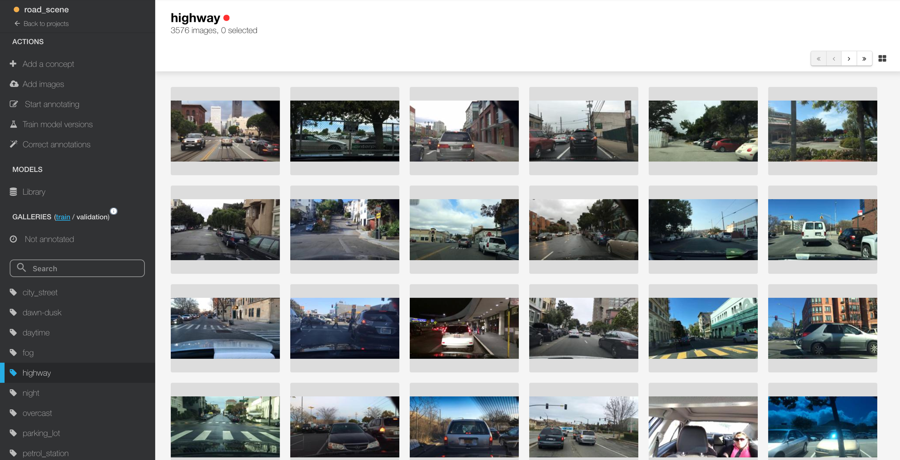This screenshot has height=460, width=900.
Task: Jump to last page of images
Action: point(864,59)
